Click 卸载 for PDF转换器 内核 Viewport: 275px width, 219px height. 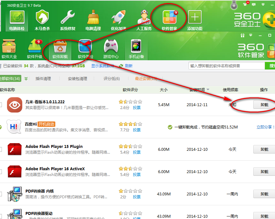click(264, 194)
